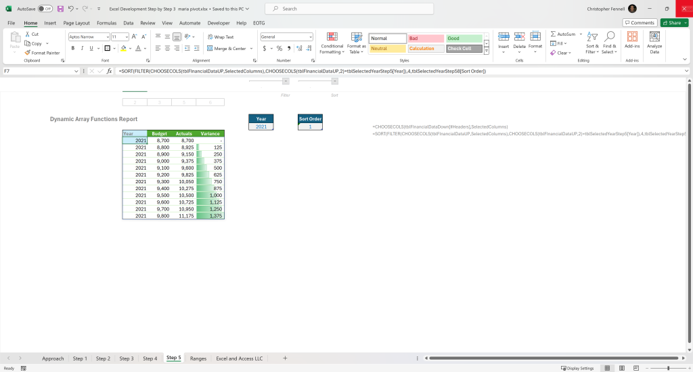Open the Developer ribbon tab
The width and height of the screenshot is (693, 372).
(219, 23)
